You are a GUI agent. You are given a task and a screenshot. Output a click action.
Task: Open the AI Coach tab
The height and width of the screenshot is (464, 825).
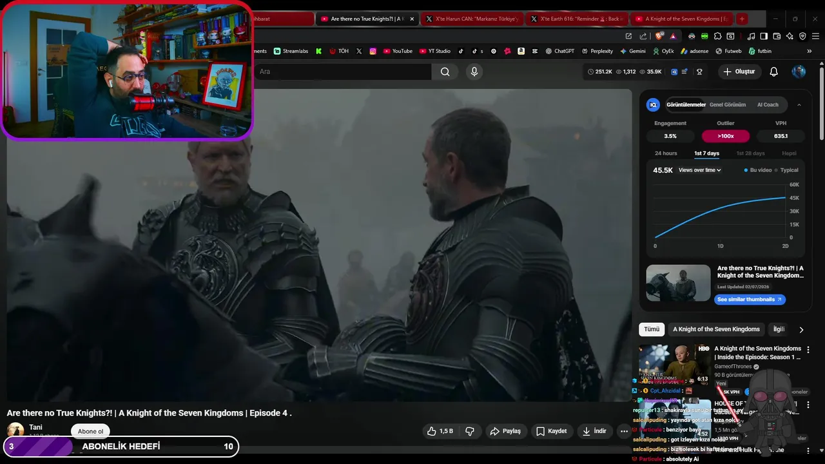[768, 104]
